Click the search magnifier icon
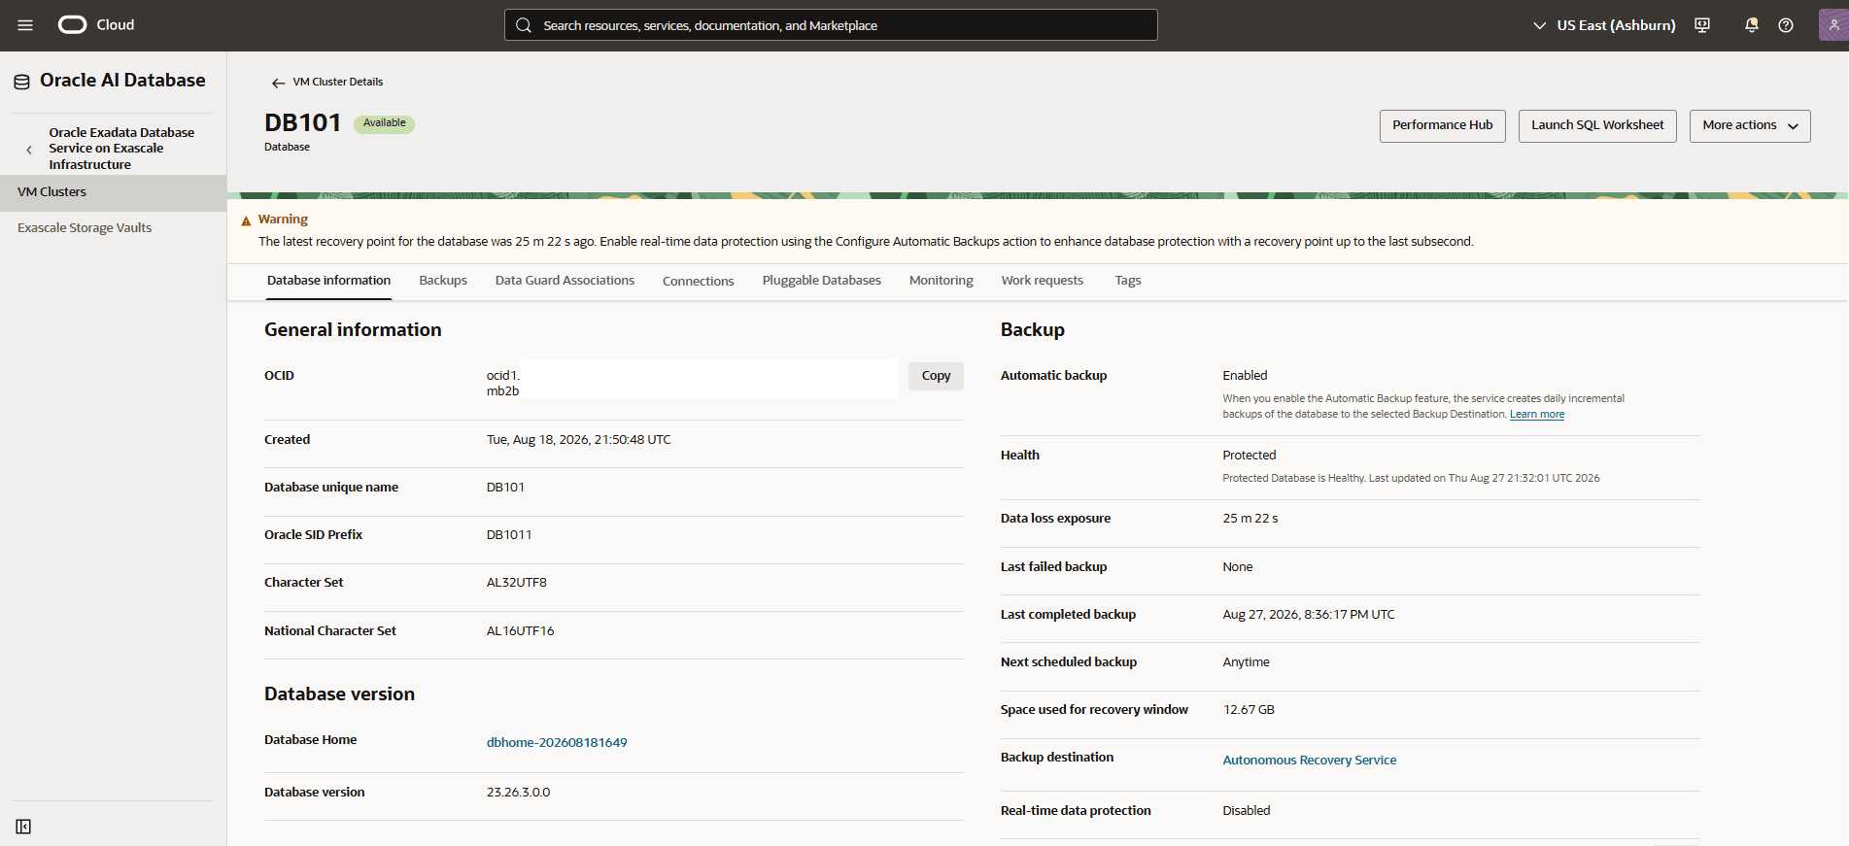Viewport: 1849px width, 846px height. tap(524, 25)
